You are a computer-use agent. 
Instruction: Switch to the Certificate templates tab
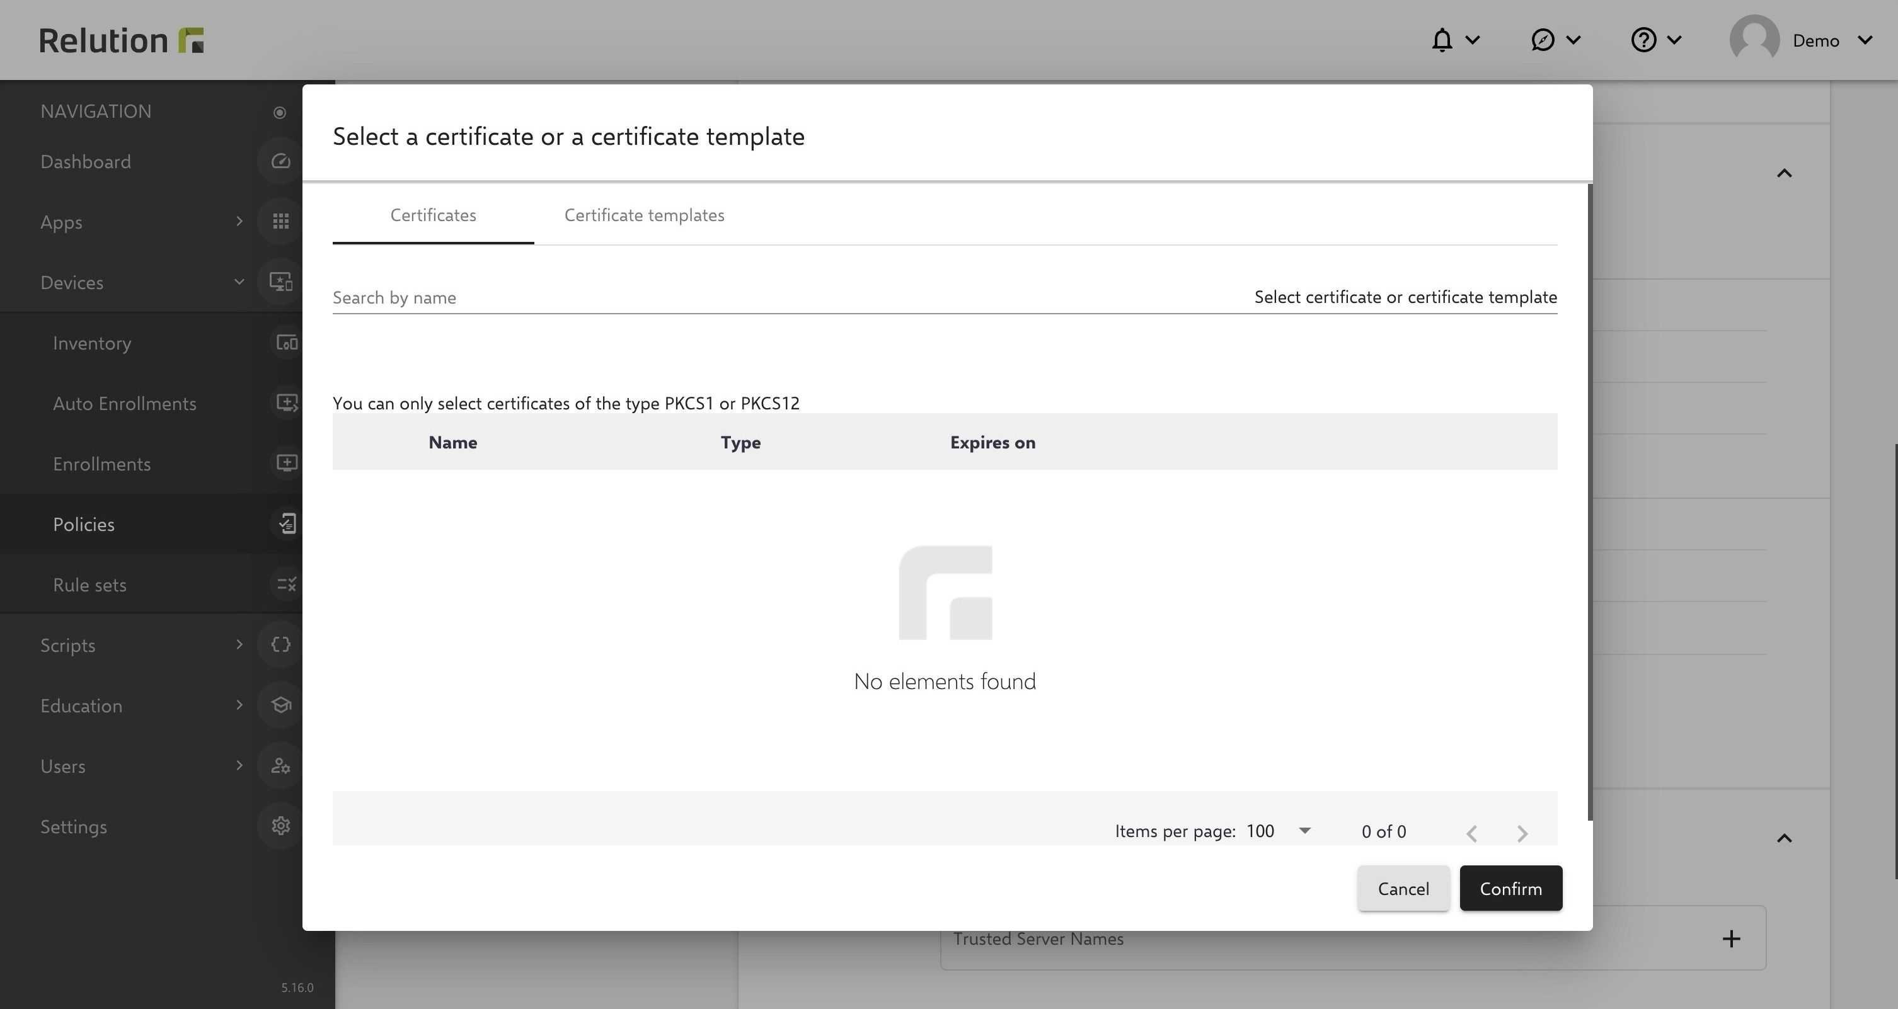644,215
